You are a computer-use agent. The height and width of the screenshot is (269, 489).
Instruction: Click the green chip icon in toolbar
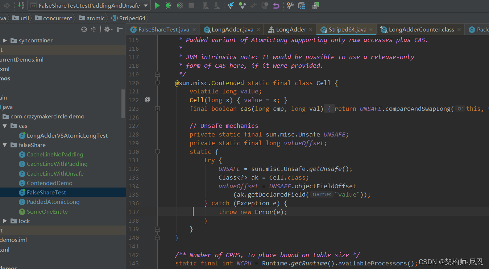click(316, 5)
